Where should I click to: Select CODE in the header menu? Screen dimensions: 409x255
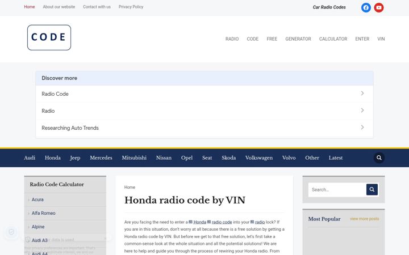pyautogui.click(x=252, y=39)
